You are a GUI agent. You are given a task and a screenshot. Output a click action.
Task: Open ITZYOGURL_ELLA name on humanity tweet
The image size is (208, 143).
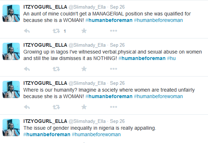[x=45, y=83]
